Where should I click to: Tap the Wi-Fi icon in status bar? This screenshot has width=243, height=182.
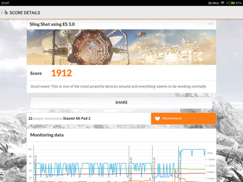click(x=222, y=3)
